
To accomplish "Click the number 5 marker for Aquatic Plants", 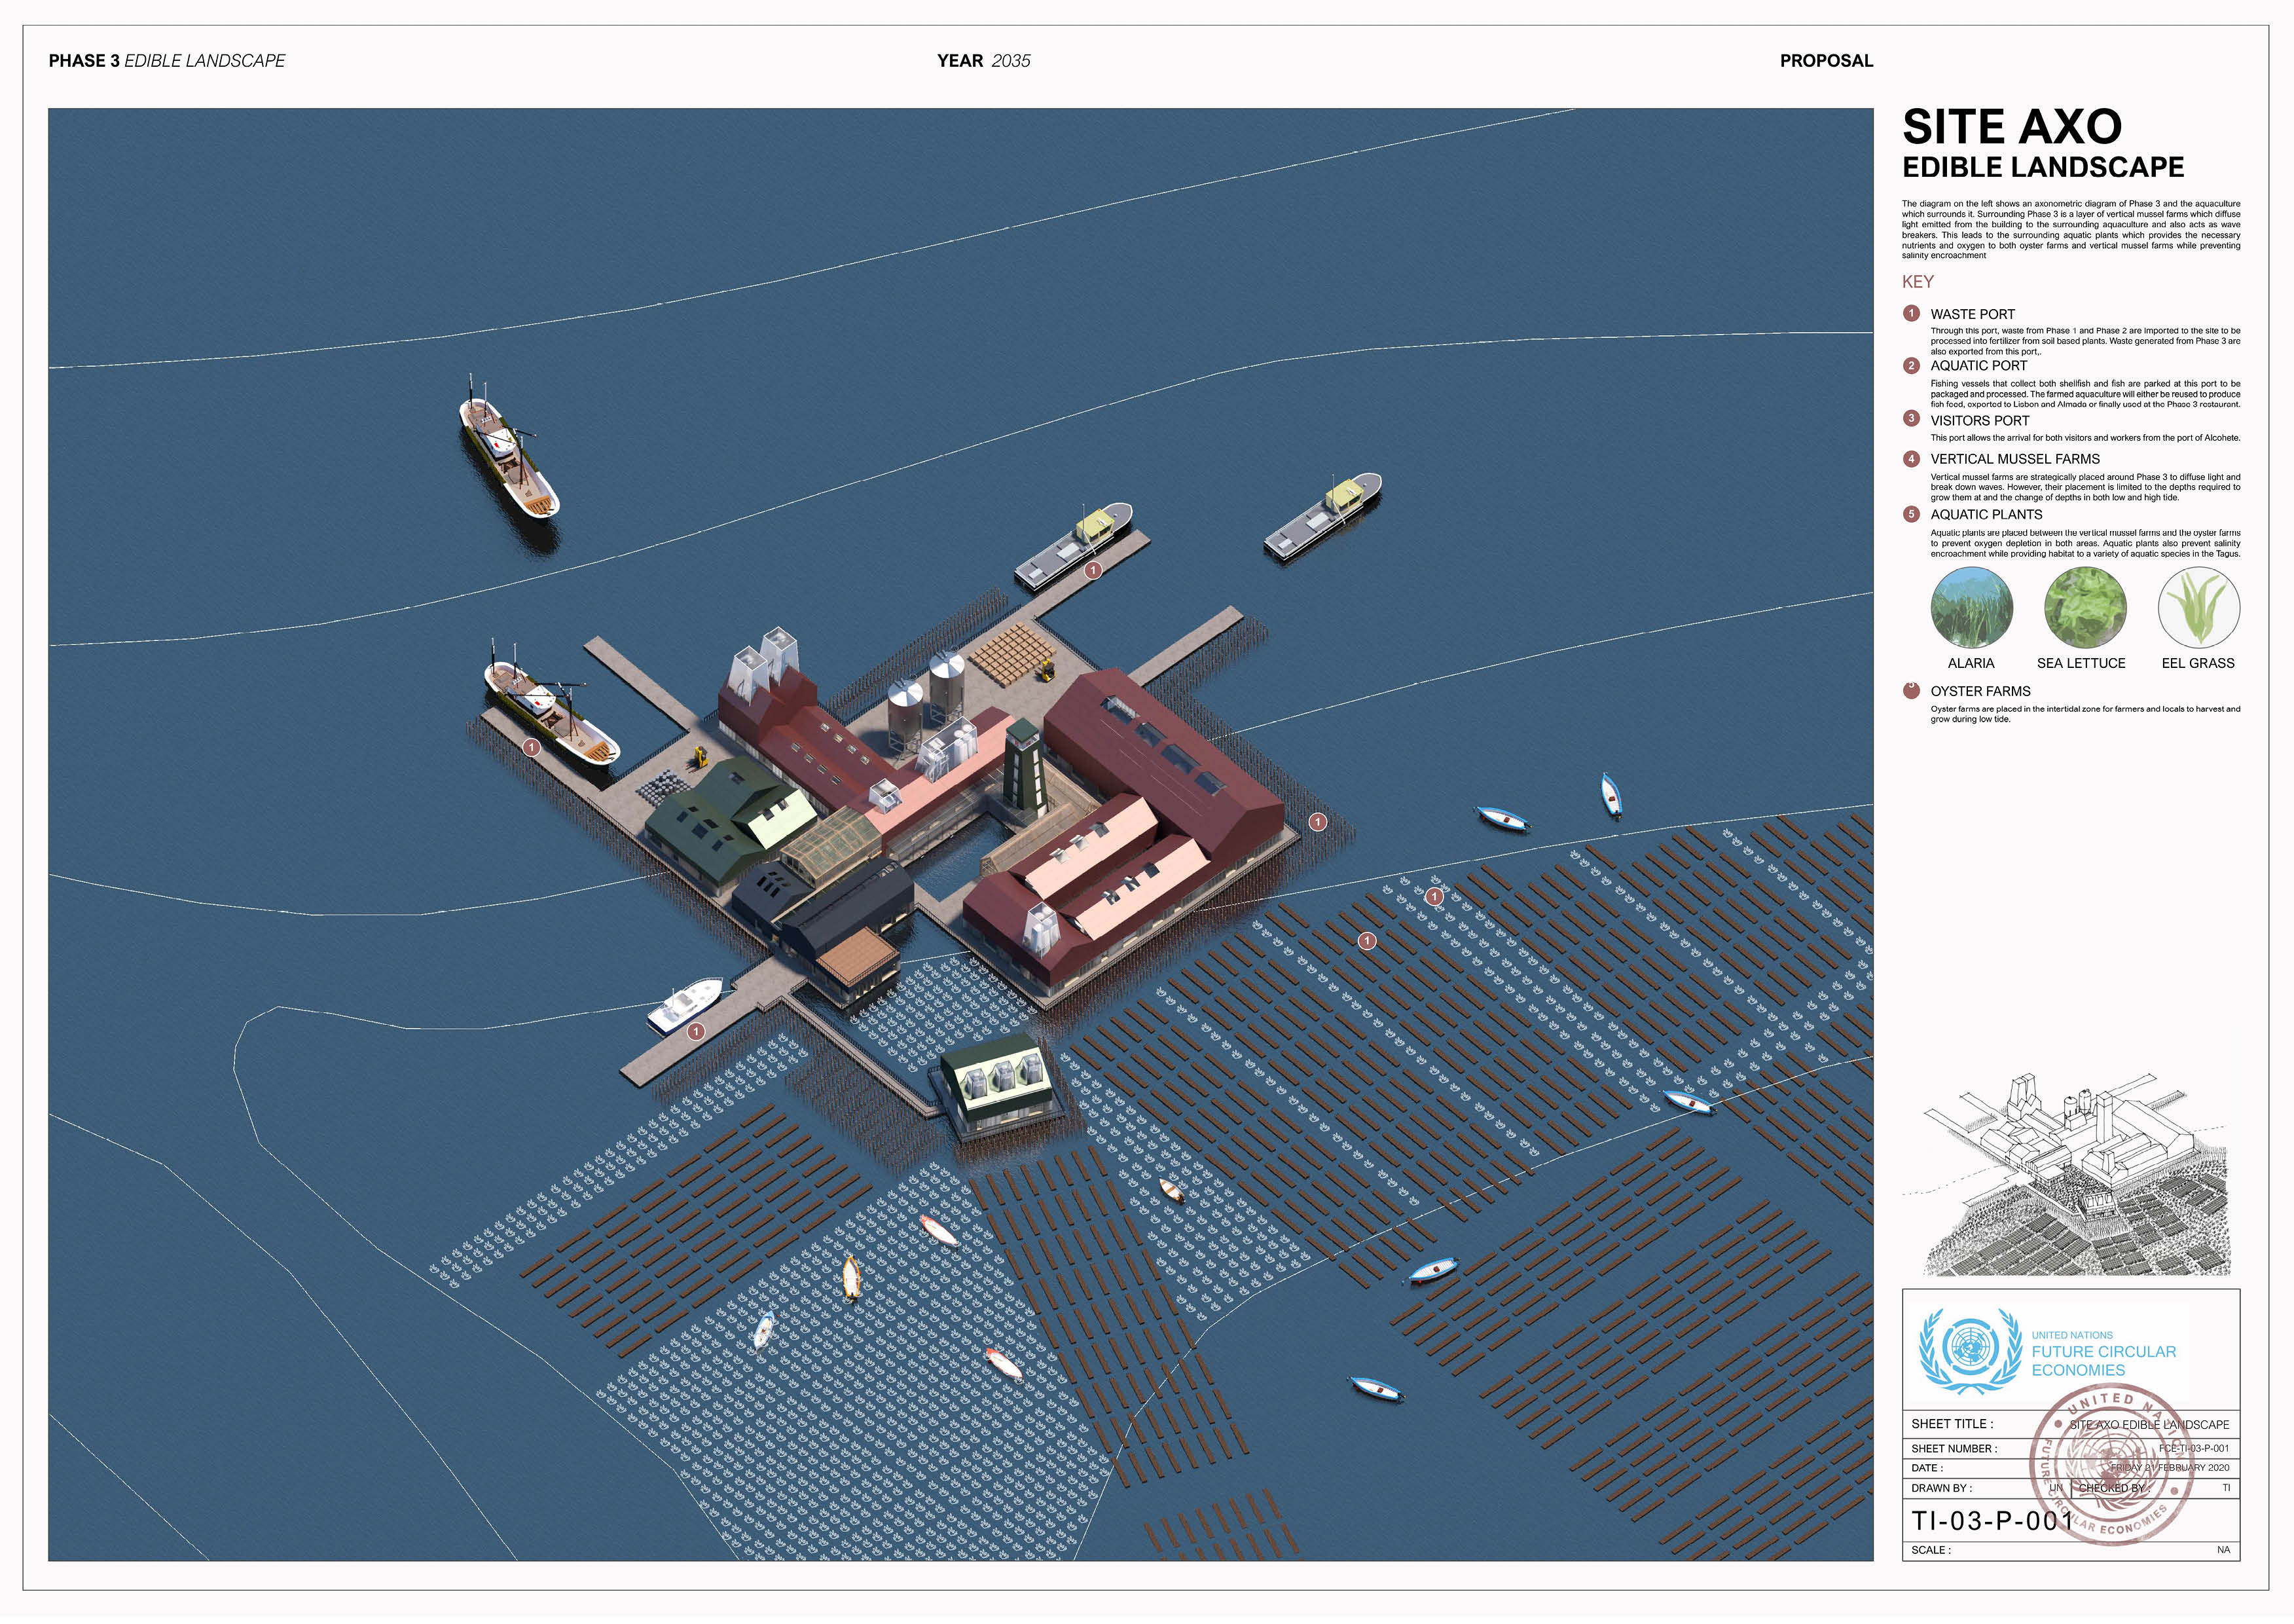I will [1911, 514].
